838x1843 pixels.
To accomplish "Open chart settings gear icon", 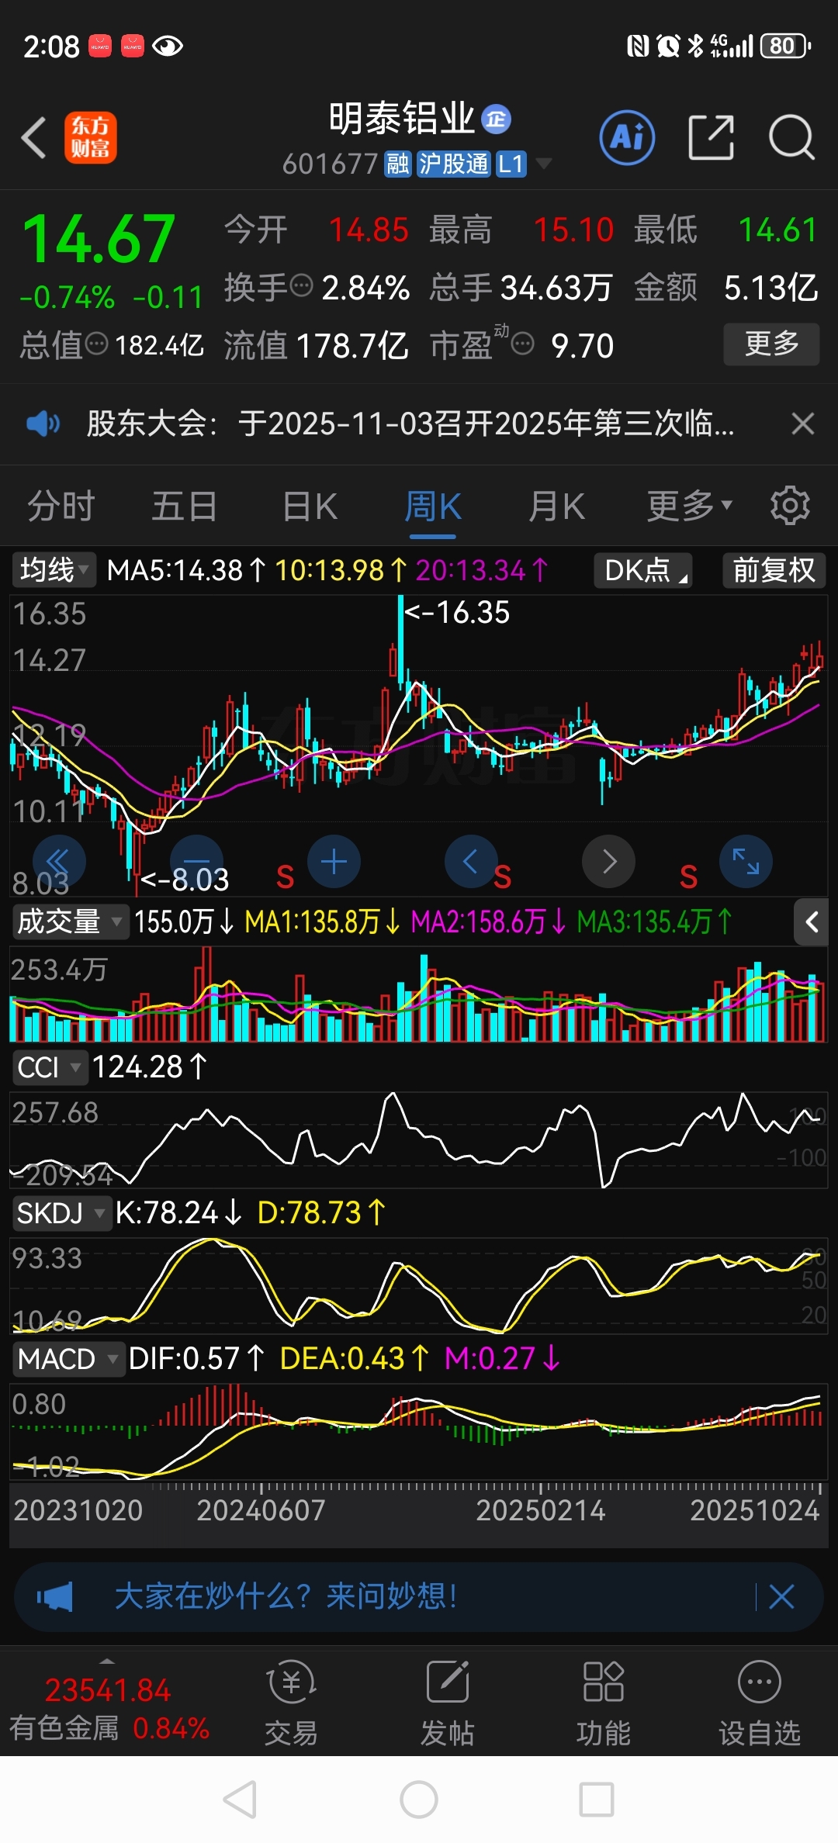I will pos(790,506).
